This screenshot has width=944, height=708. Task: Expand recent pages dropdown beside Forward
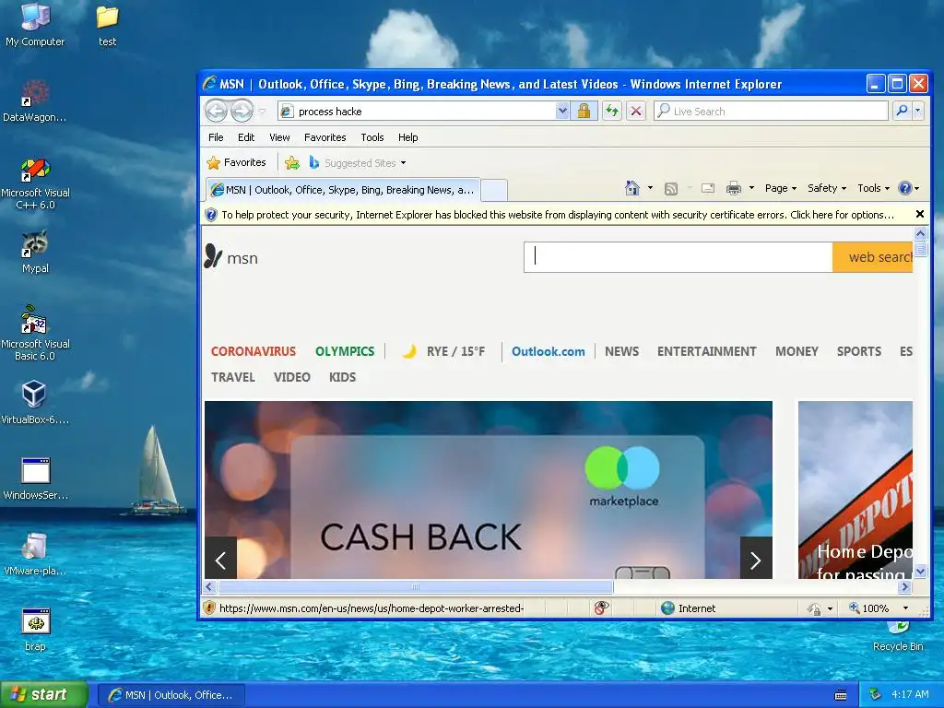(x=262, y=112)
